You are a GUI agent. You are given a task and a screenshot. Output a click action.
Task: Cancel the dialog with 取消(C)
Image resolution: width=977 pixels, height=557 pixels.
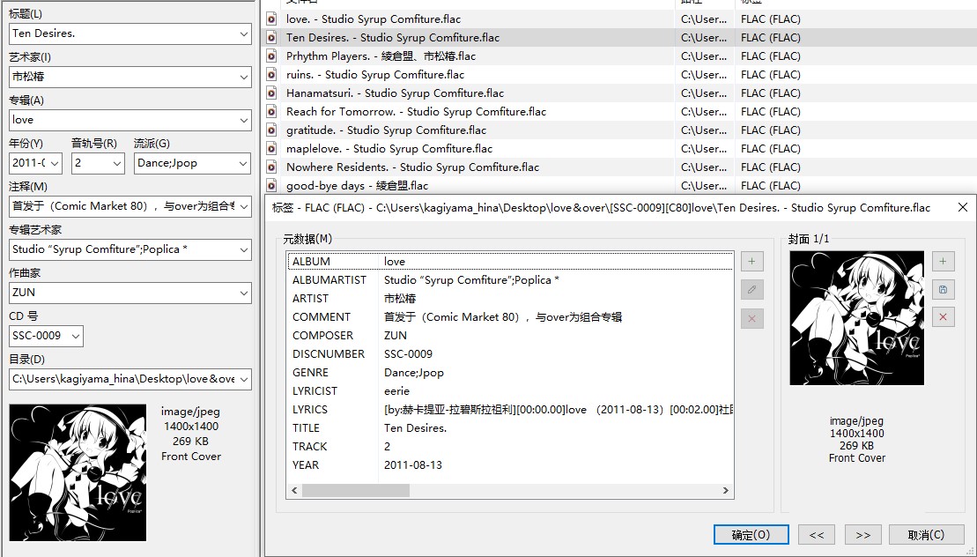coord(927,535)
